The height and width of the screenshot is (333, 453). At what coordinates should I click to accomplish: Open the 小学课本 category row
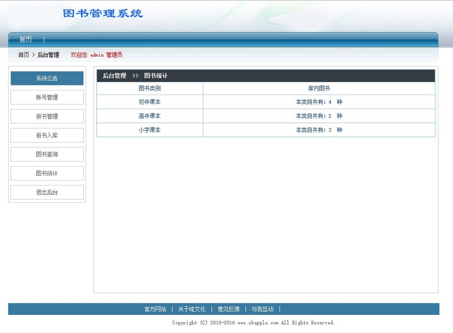tap(149, 130)
